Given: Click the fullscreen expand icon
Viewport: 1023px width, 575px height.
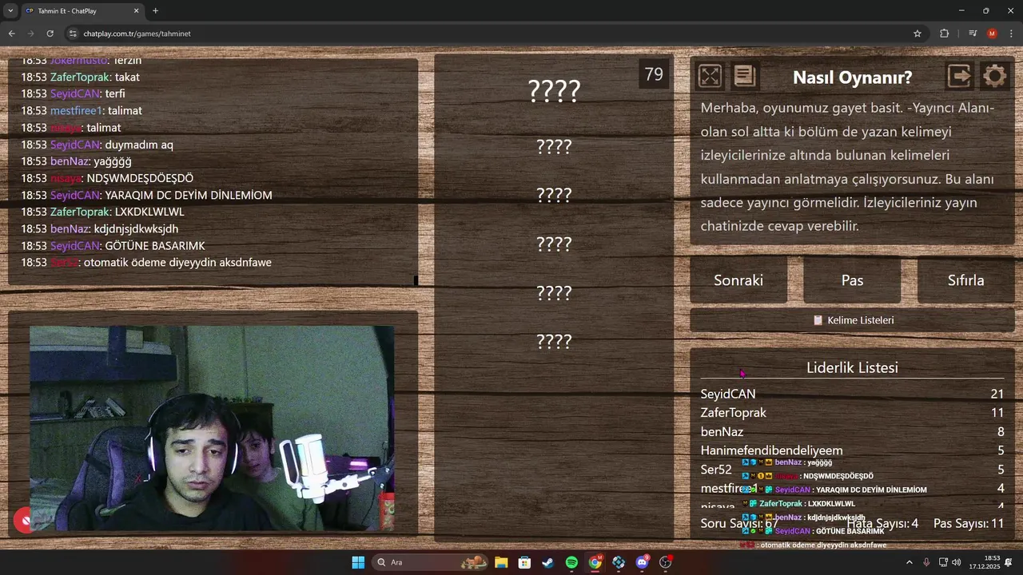Looking at the screenshot, I should click(x=710, y=77).
